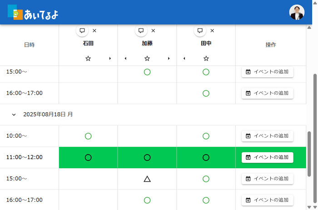The width and height of the screenshot is (318, 210).
Task: Open comment icon above 田中 column
Action: pyautogui.click(x=200, y=30)
